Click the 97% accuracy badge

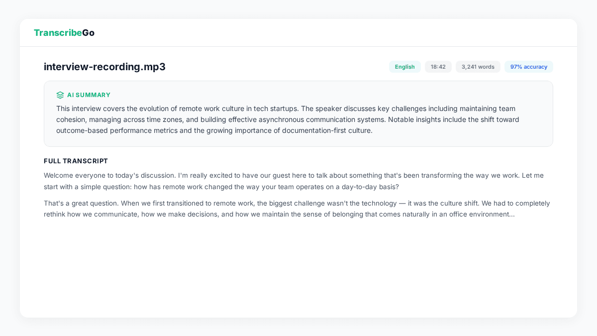(529, 67)
